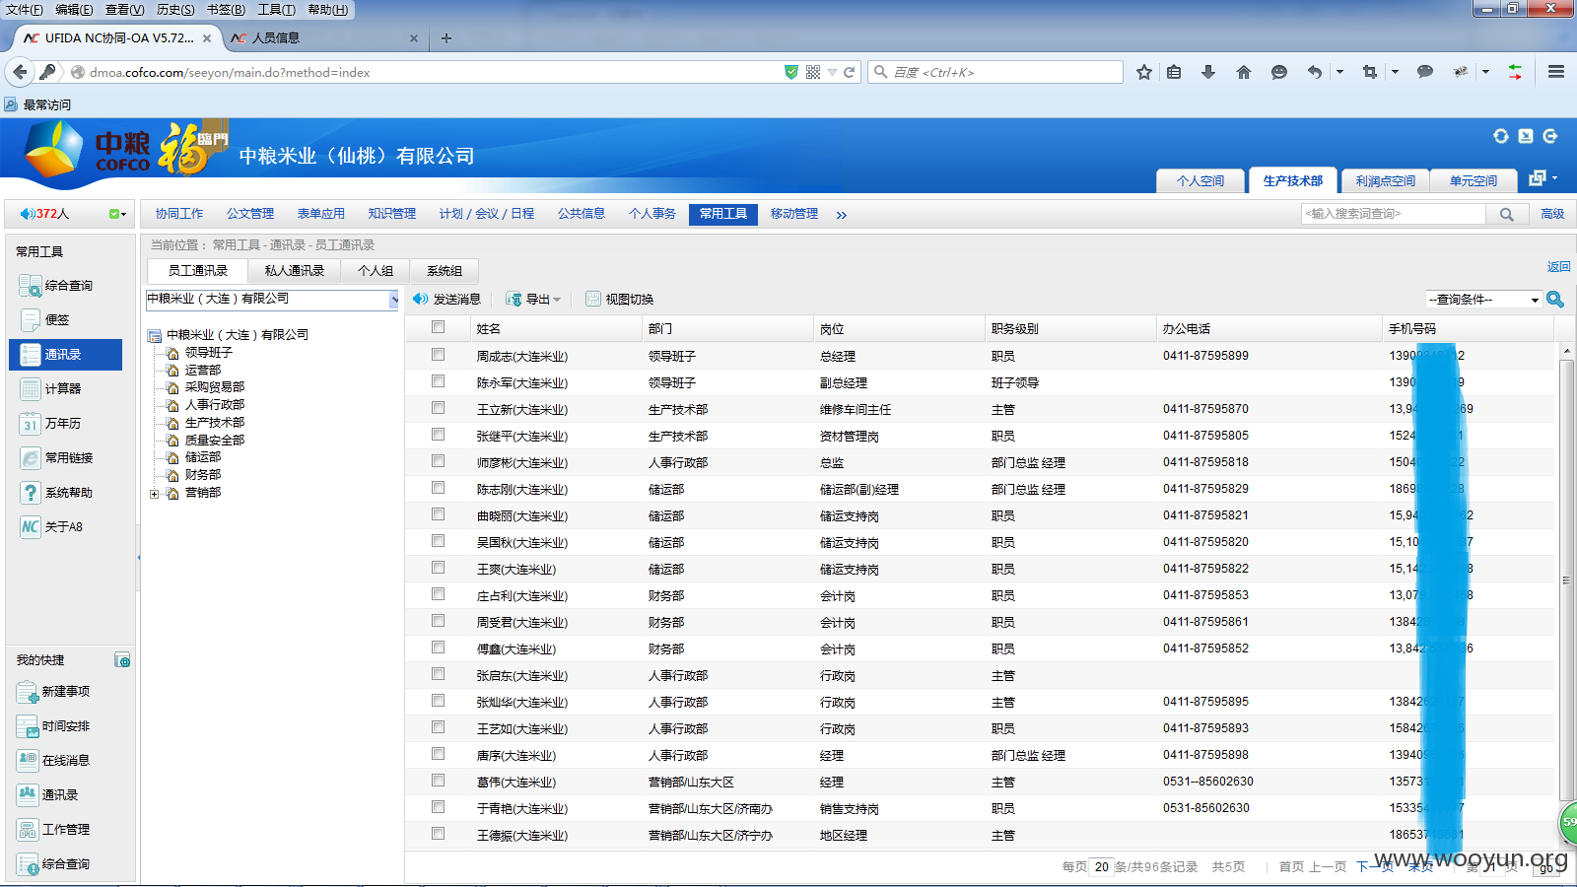Open 协同工作 in the navigation bar
The width and height of the screenshot is (1577, 887).
click(x=178, y=214)
